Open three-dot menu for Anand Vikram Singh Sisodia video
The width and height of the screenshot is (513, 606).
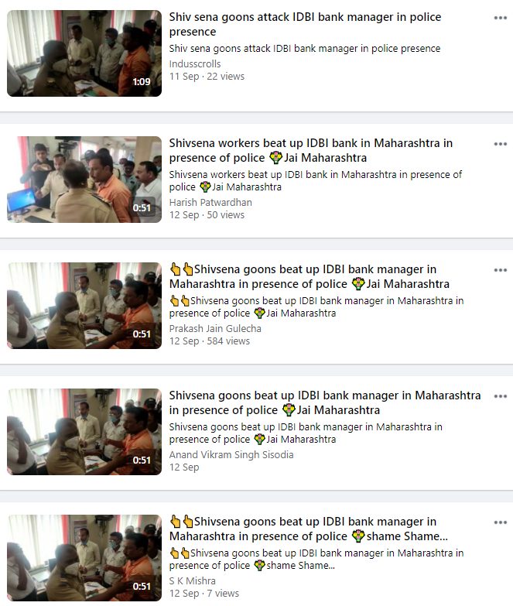pos(501,396)
